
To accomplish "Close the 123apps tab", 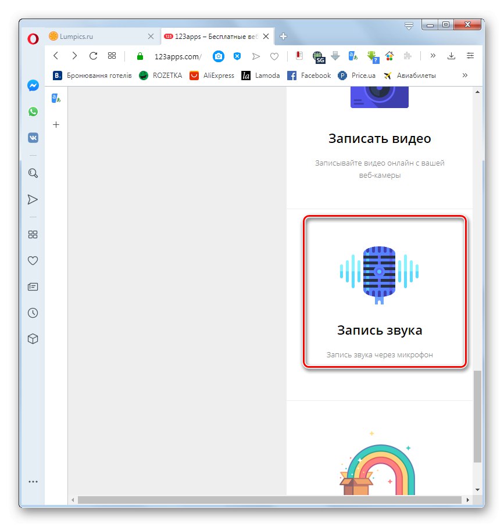I will pyautogui.click(x=266, y=36).
